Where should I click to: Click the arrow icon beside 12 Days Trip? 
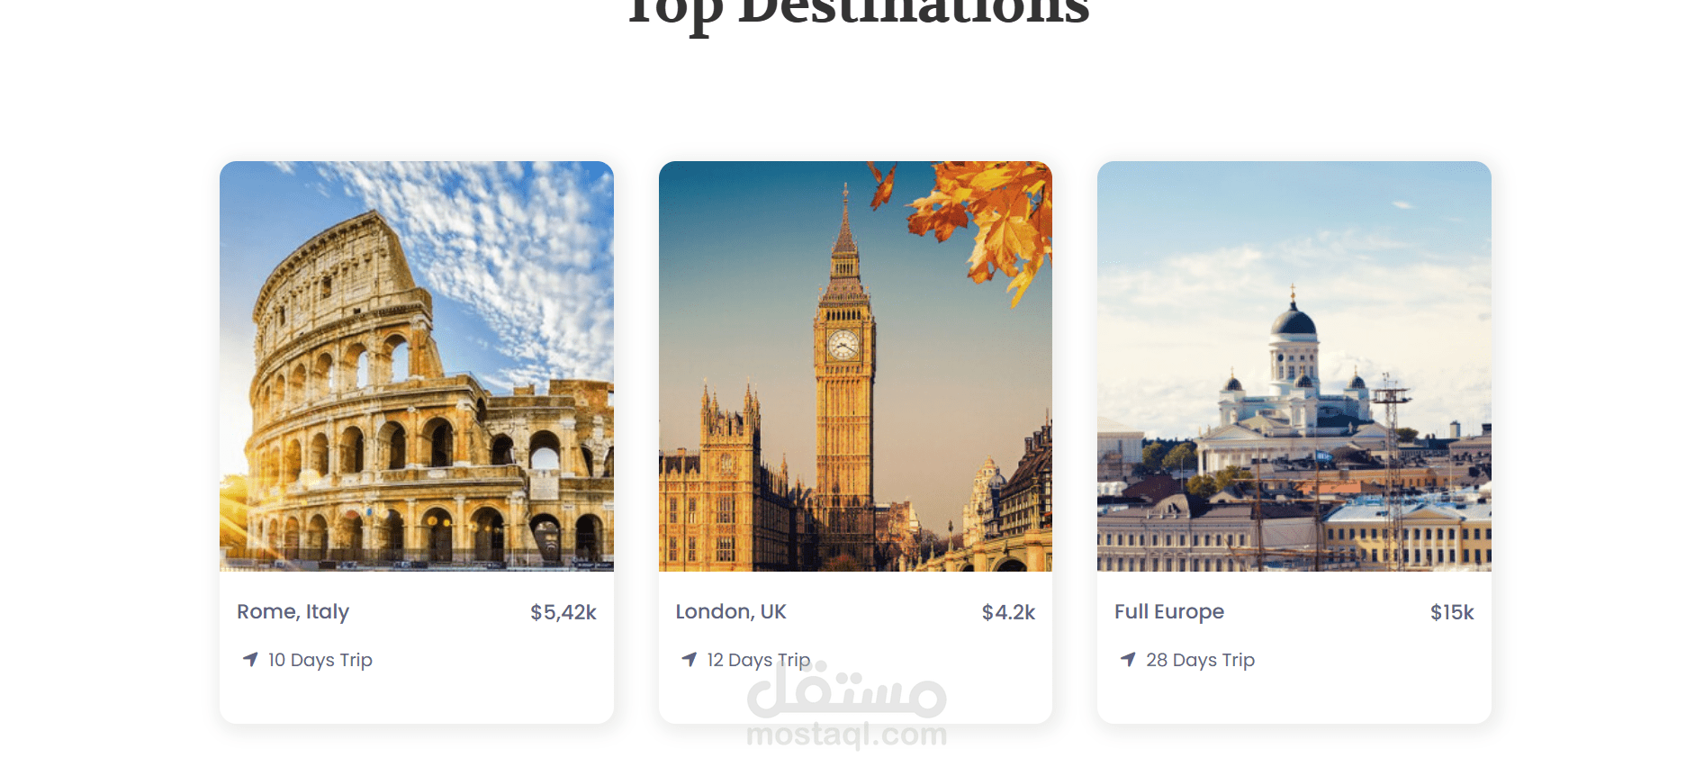pos(690,659)
